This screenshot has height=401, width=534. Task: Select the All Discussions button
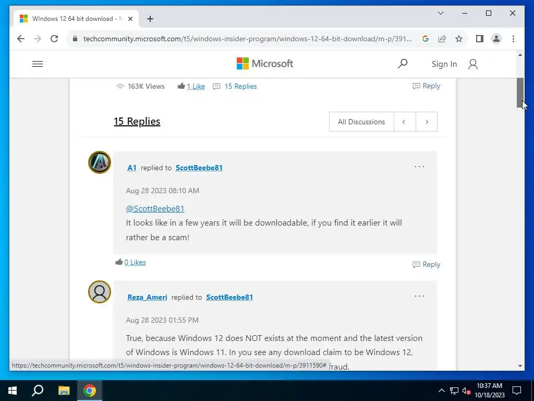(x=361, y=122)
